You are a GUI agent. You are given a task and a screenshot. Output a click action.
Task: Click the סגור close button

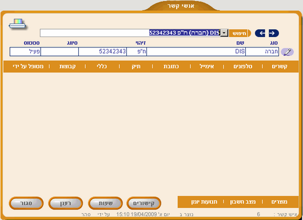pos(26,203)
